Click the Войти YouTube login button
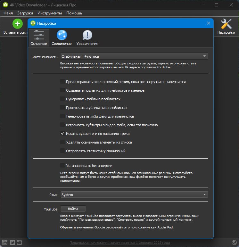 point(73,209)
